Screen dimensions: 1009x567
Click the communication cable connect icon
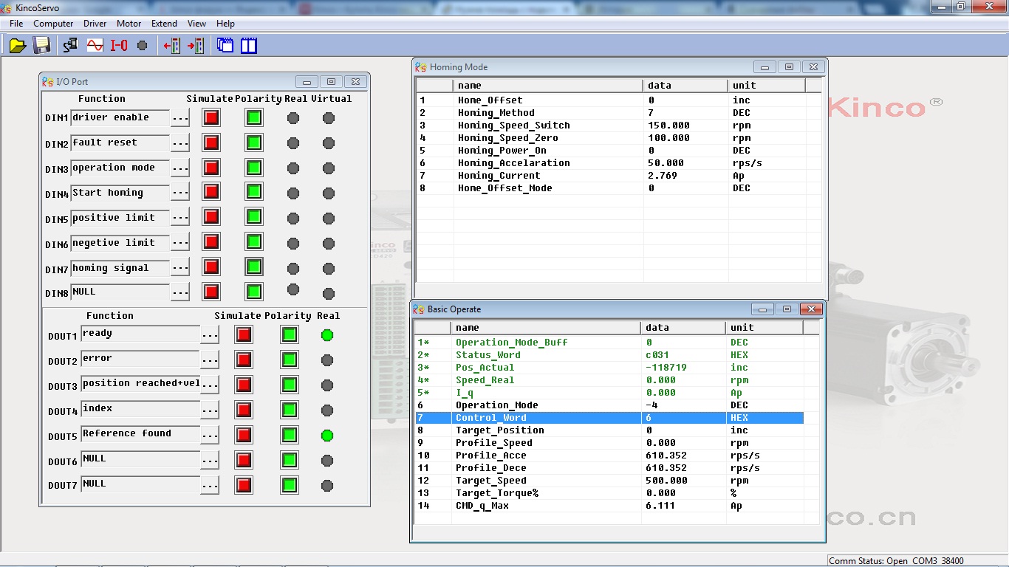coord(70,46)
